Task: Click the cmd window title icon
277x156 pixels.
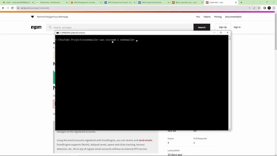Action: tap(58, 33)
